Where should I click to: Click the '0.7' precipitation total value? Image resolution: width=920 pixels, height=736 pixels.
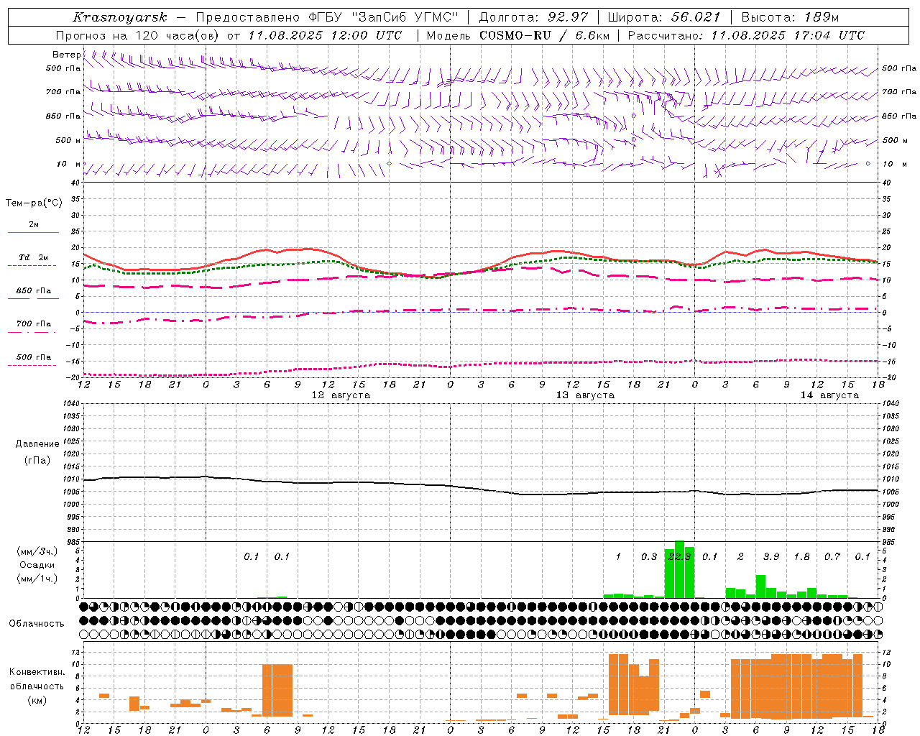point(832,556)
